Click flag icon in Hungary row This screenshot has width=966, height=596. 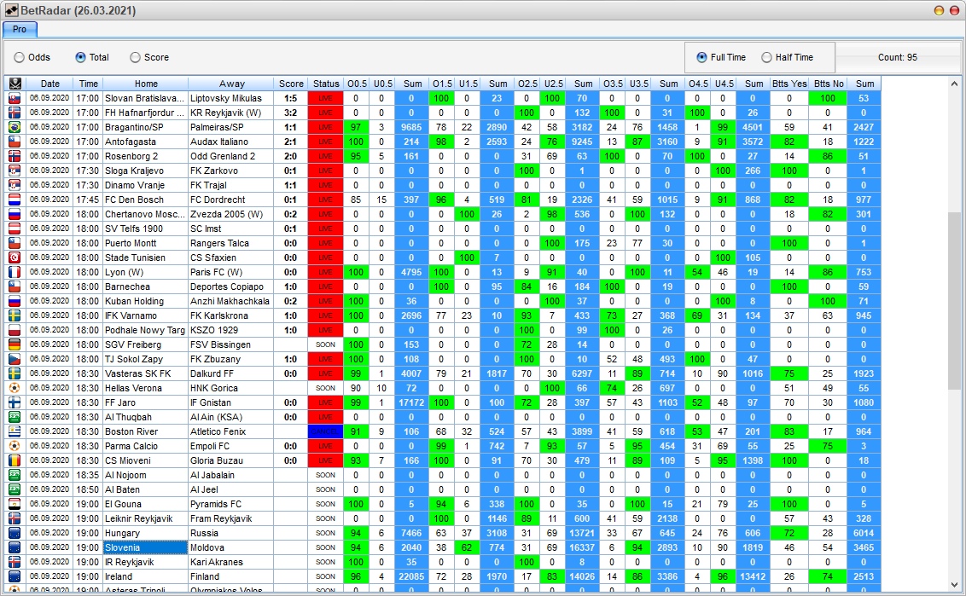15,533
